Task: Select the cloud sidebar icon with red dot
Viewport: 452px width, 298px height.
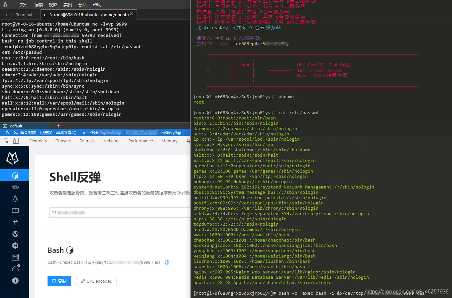Action: [16, 268]
